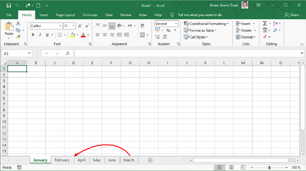Open the Name Box dropdown arrow
306x171 pixels.
pos(30,53)
